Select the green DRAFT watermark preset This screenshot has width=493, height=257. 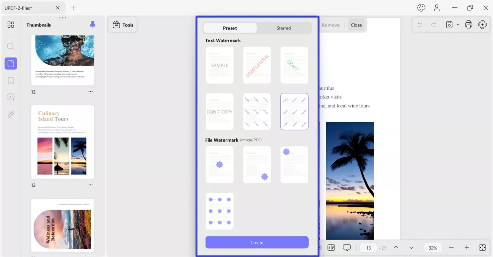click(x=294, y=65)
